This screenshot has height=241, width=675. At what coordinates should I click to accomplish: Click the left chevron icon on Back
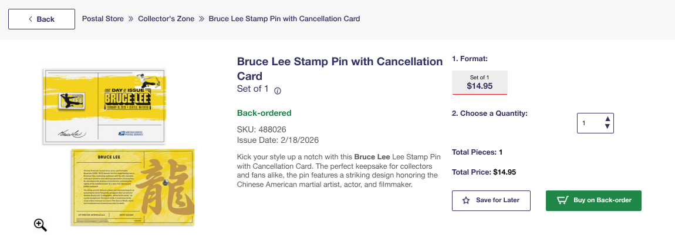click(31, 19)
